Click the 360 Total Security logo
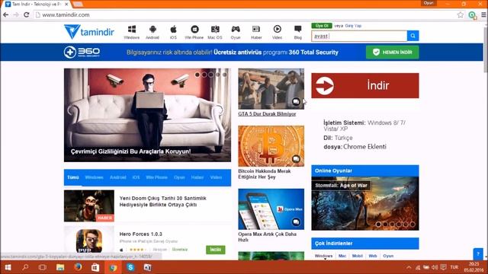Viewport: 488px width, 274px height. tap(82, 53)
